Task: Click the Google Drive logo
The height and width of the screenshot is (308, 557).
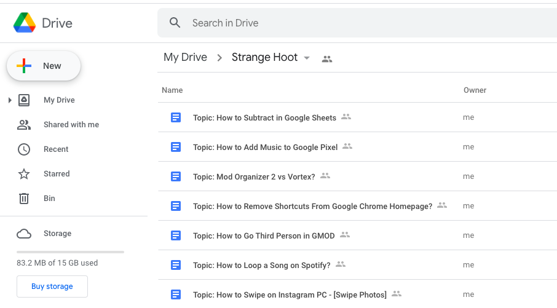Action: point(25,23)
